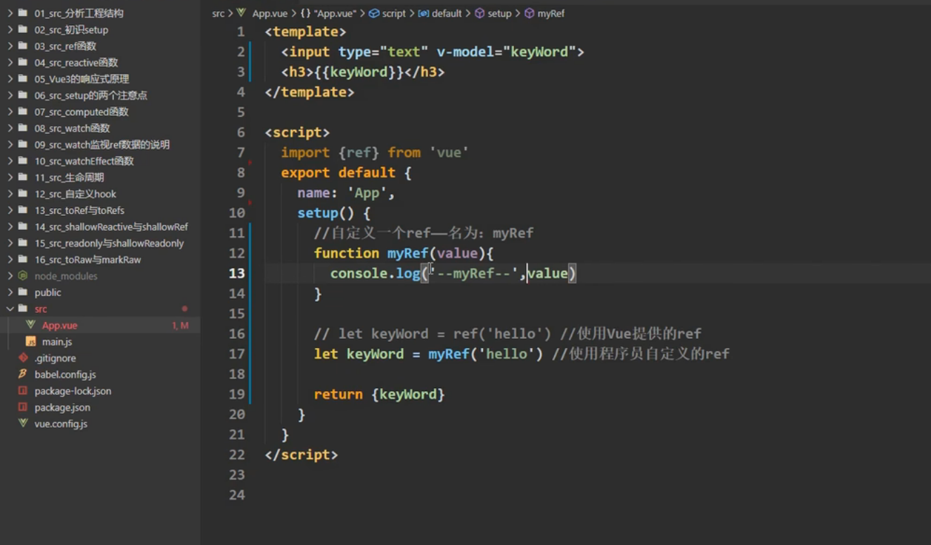Click the Vue icon beside vue.config.js
Screen dimensions: 931x545
point(23,423)
